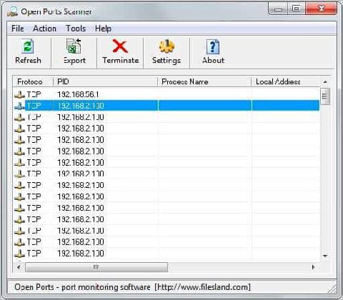Click the Refresh toolbar icon
The image size is (343, 300).
click(x=28, y=52)
